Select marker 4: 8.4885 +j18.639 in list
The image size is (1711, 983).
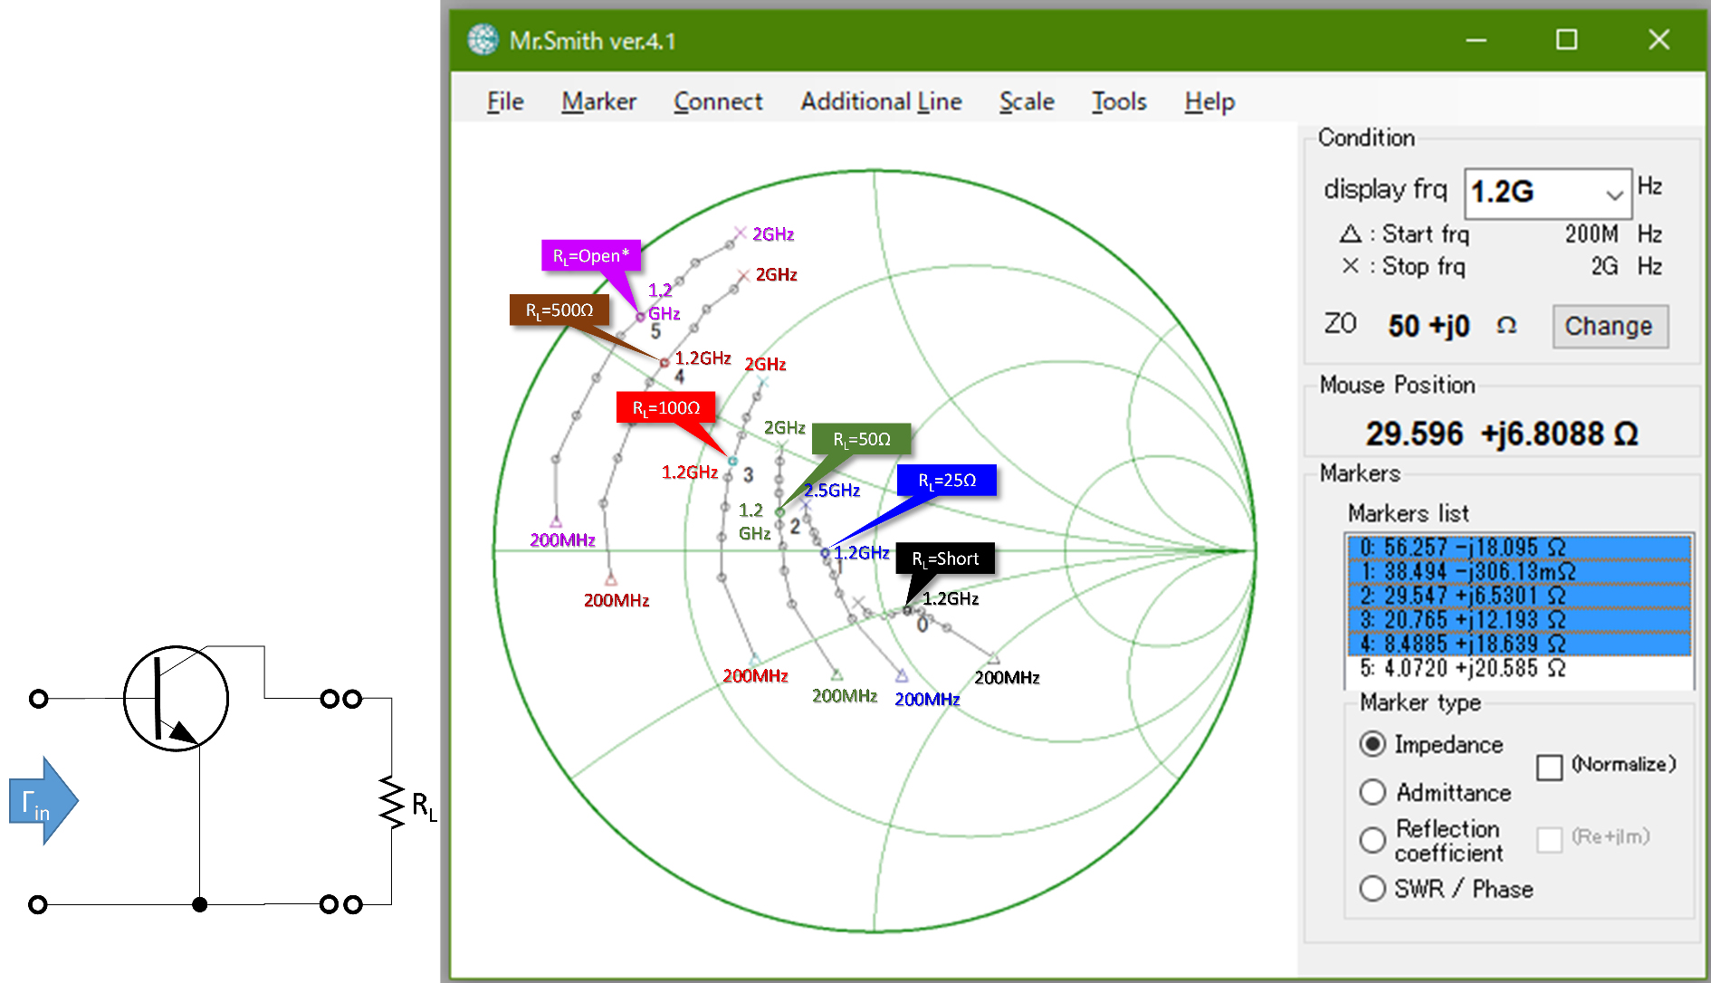[1519, 644]
